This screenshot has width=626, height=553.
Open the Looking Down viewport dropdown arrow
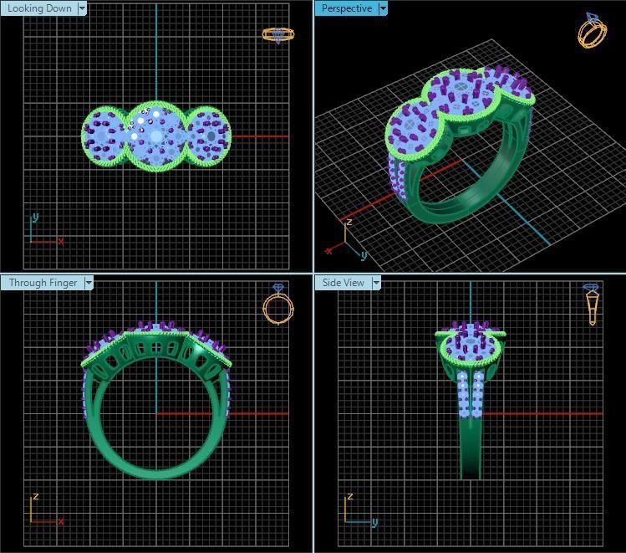(x=82, y=8)
